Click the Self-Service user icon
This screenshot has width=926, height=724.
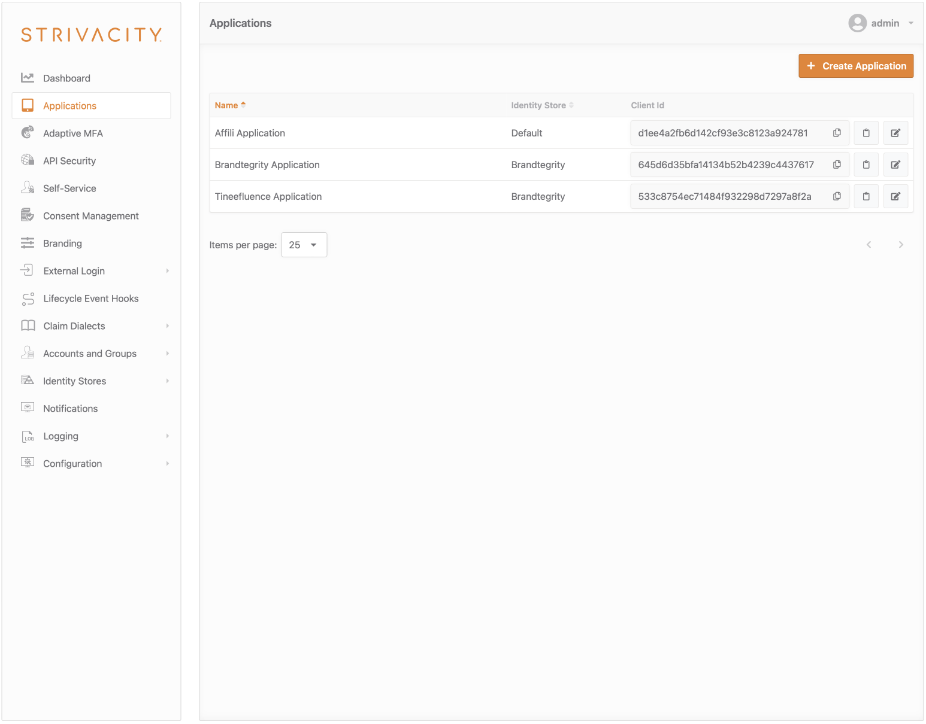28,188
